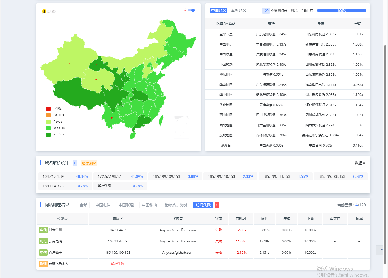Click the lightning marker on Yunnan region
388x278 pixels.
point(112,118)
